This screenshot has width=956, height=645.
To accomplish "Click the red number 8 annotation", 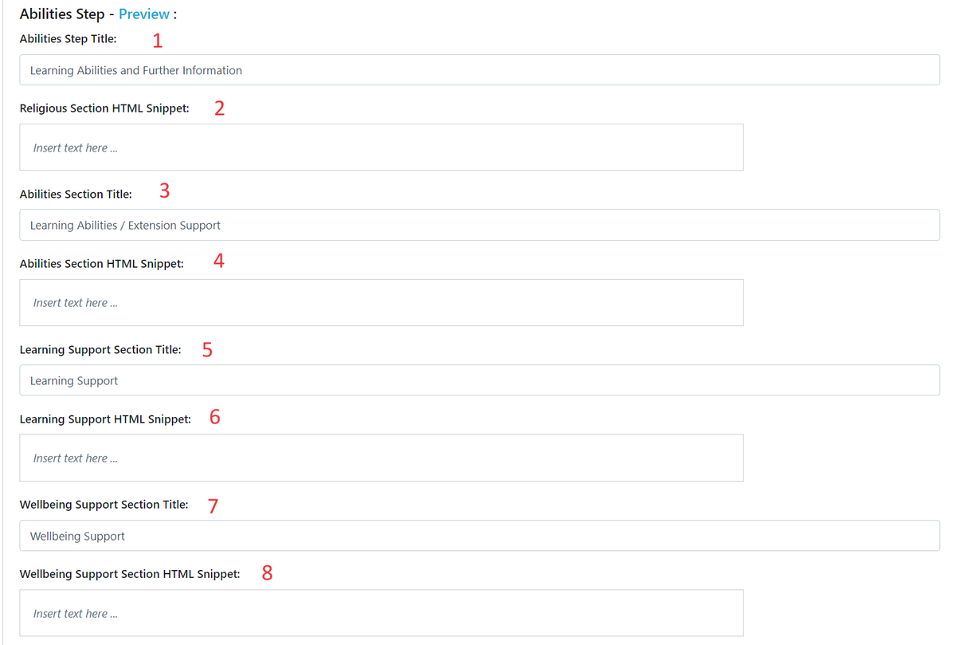I will pos(267,572).
